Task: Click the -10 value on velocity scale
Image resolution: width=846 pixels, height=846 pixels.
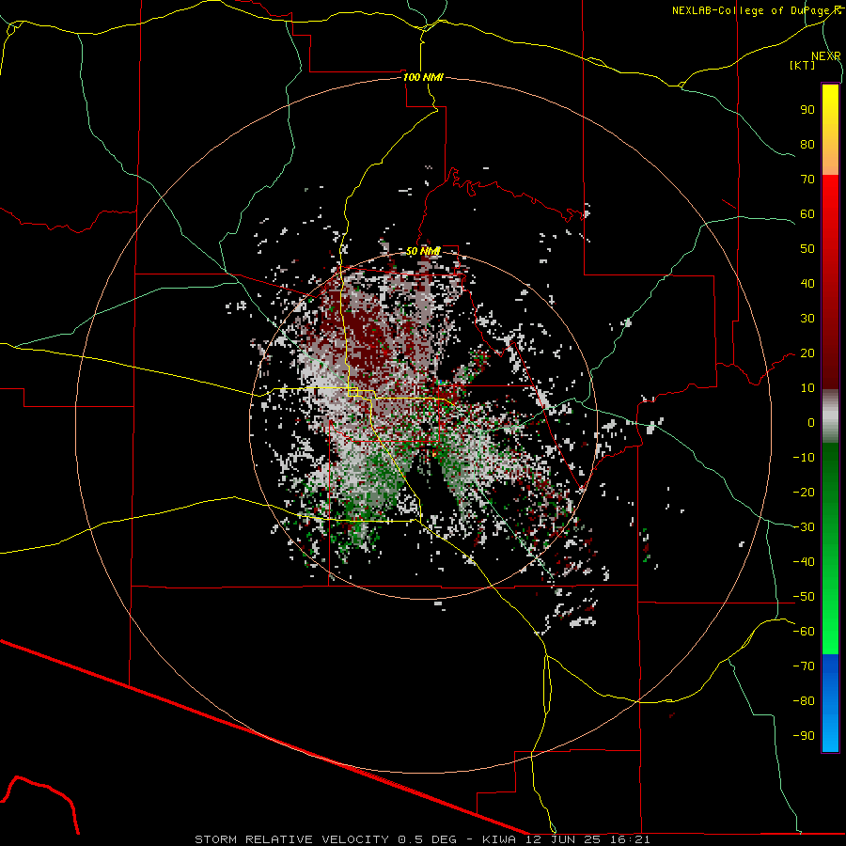Action: click(804, 458)
